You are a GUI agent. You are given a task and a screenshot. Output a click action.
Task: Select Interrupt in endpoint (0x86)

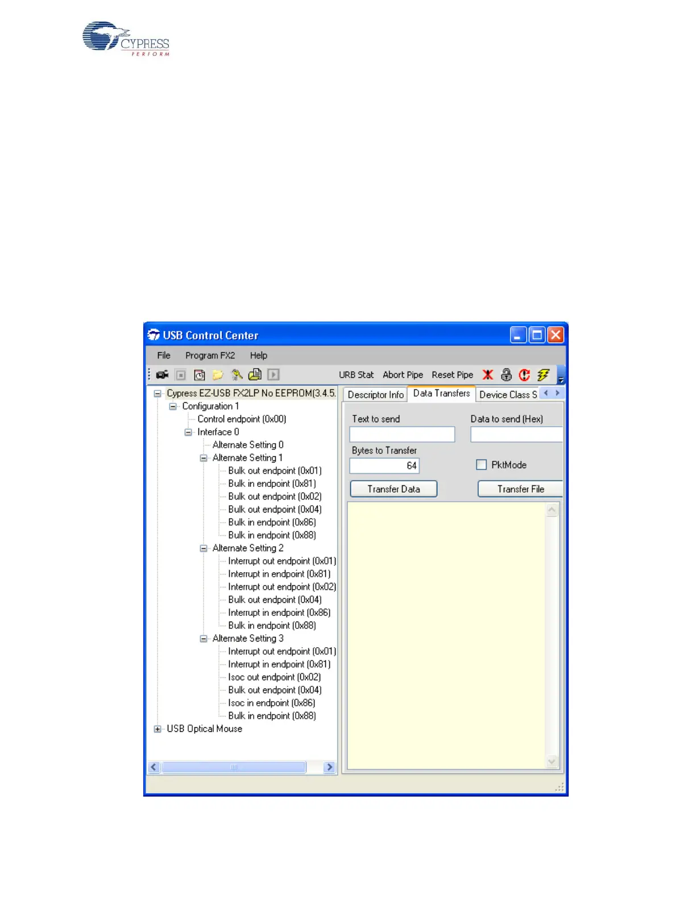click(x=279, y=613)
